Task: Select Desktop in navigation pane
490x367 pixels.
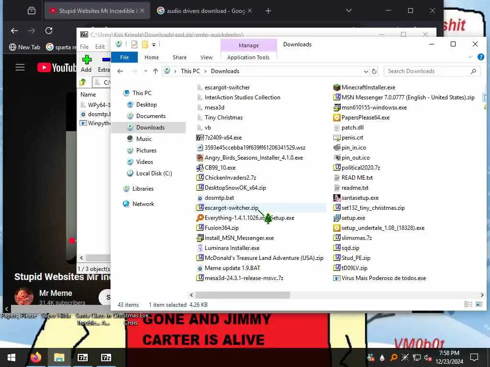Action: point(146,105)
